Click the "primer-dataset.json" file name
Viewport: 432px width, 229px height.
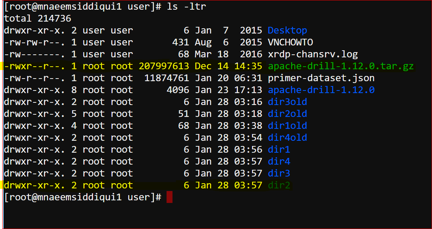[x=321, y=78]
